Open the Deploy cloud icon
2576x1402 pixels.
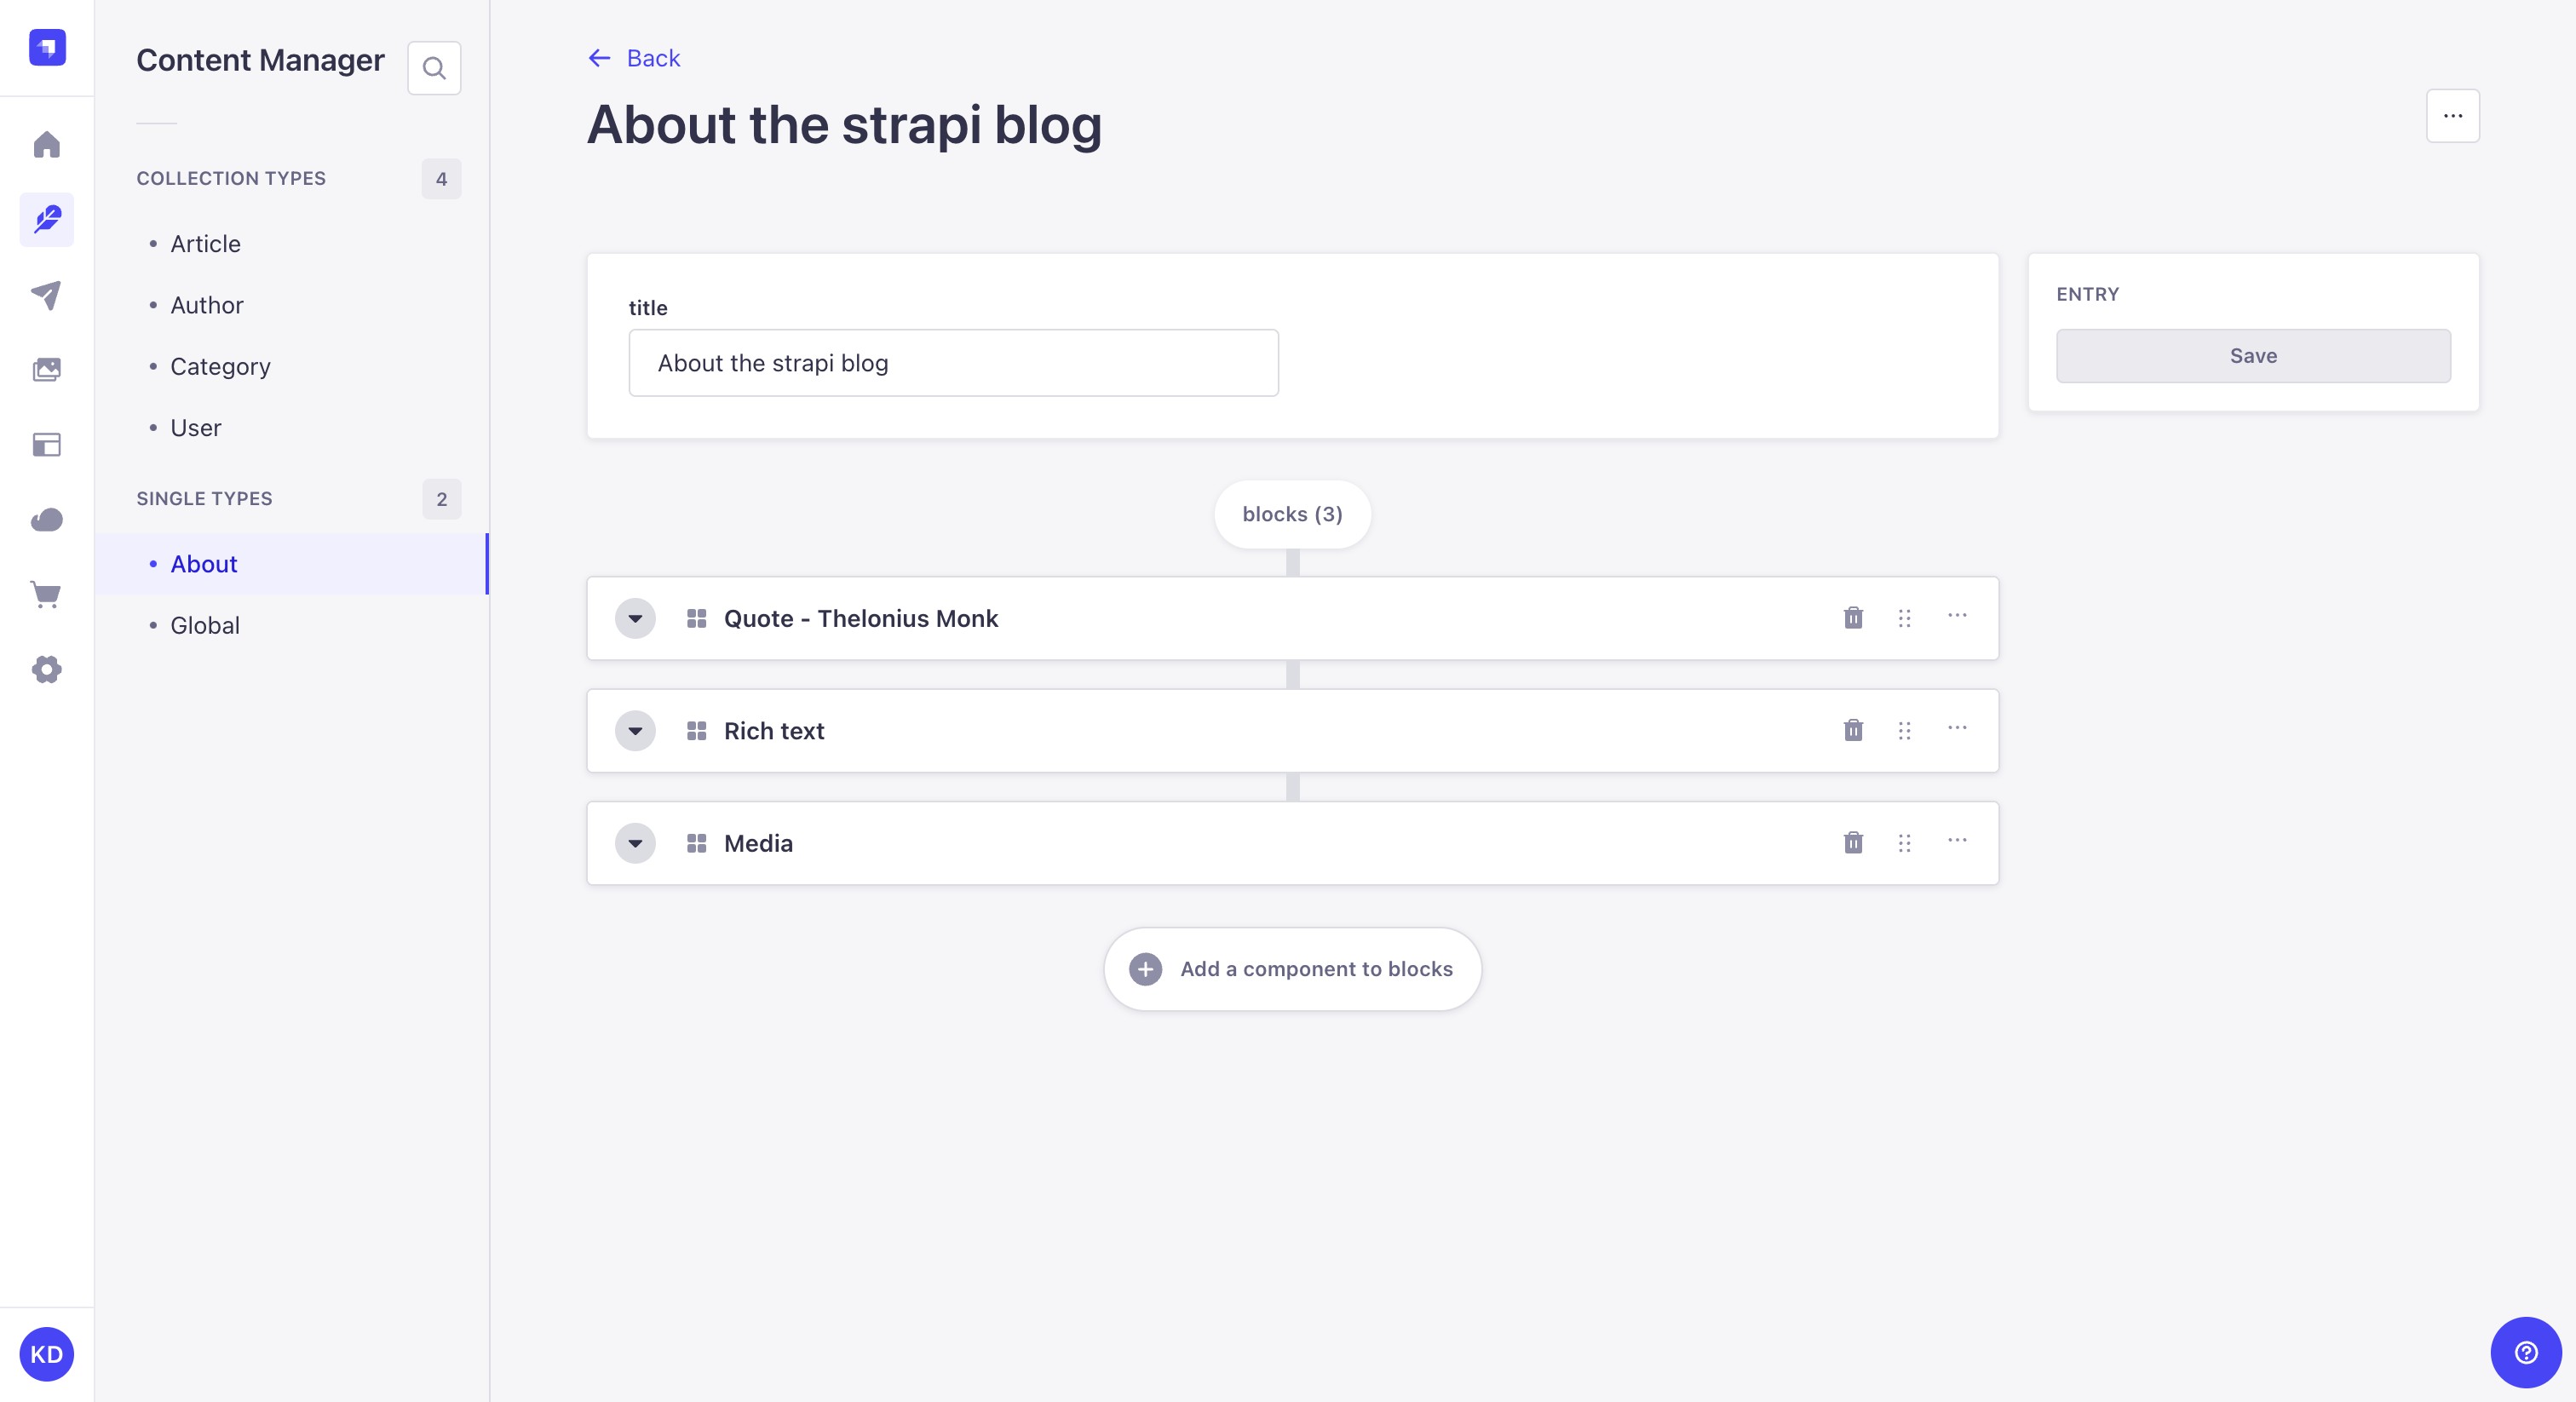[47, 520]
